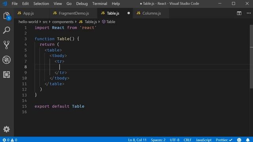Click line number 1 in the gutter

coord(25,28)
